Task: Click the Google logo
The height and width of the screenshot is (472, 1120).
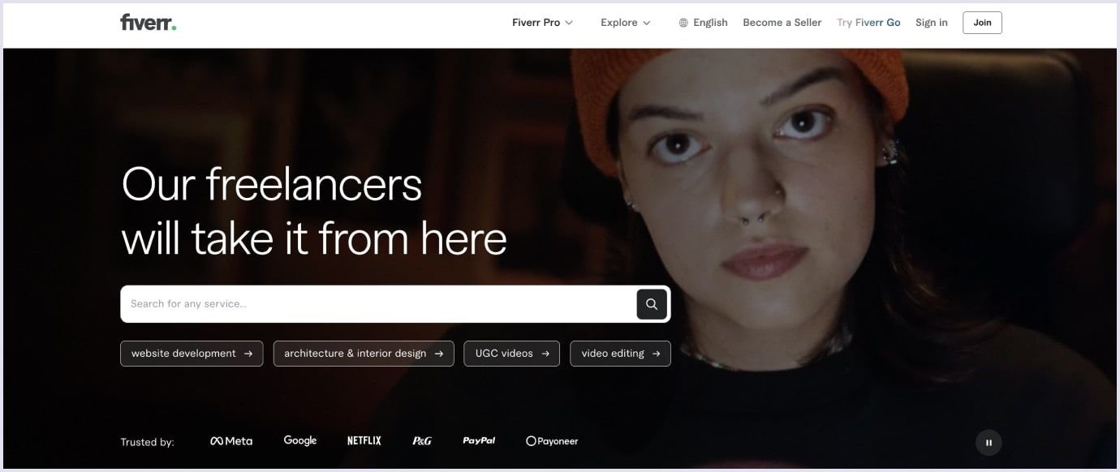Action: pos(300,440)
